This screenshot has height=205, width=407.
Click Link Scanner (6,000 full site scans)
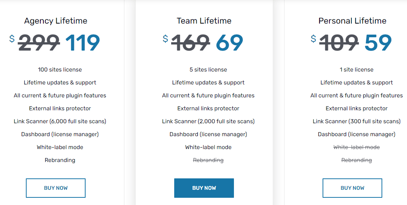(x=60, y=121)
